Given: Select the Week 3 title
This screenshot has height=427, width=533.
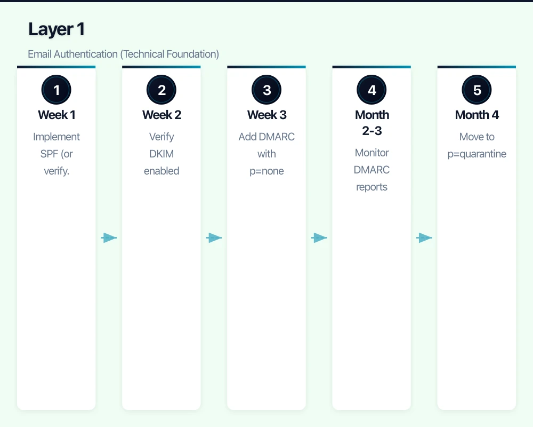Looking at the screenshot, I should [x=266, y=115].
